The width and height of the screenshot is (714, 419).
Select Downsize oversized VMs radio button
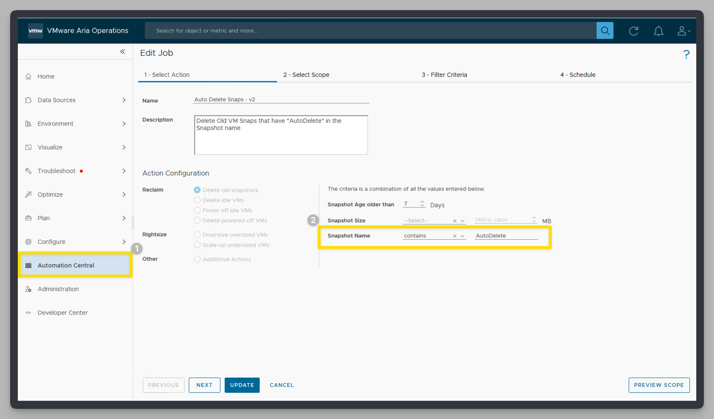(x=197, y=235)
